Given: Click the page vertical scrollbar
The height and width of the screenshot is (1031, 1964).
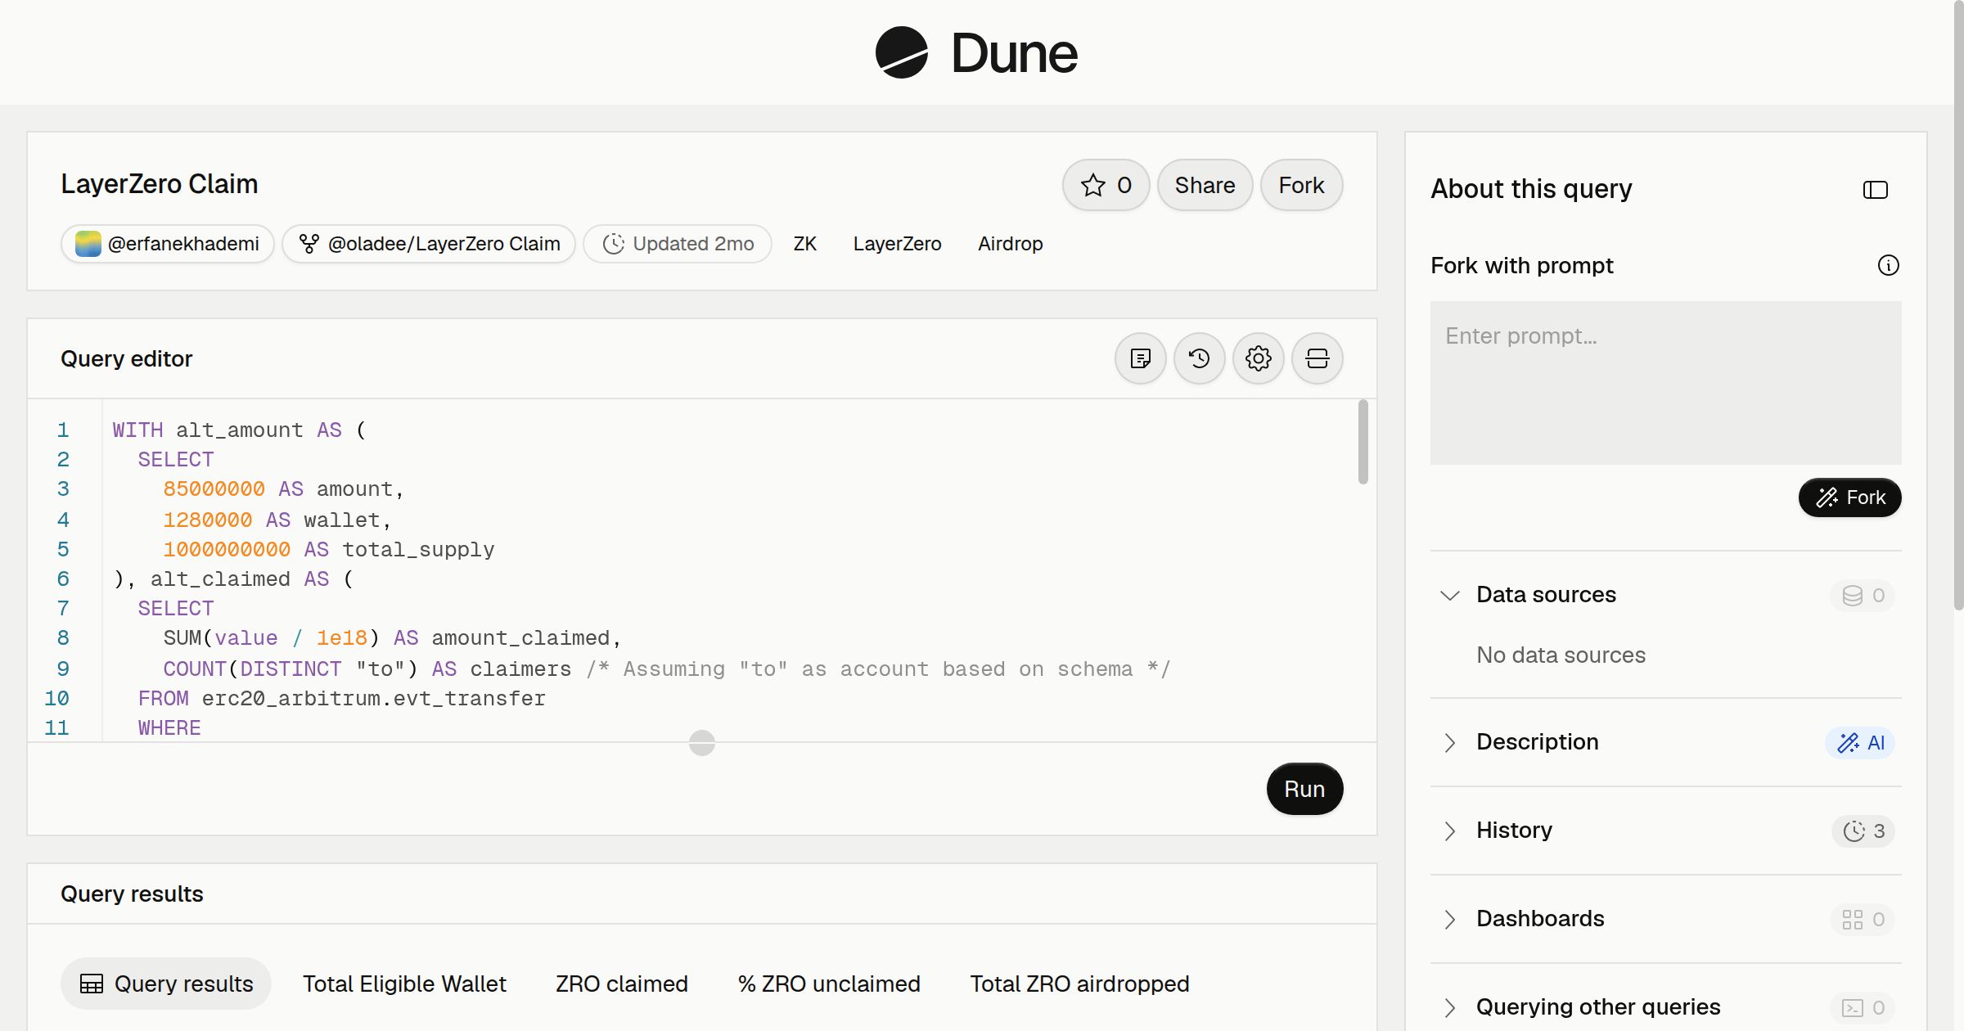Looking at the screenshot, I should click(x=1958, y=304).
